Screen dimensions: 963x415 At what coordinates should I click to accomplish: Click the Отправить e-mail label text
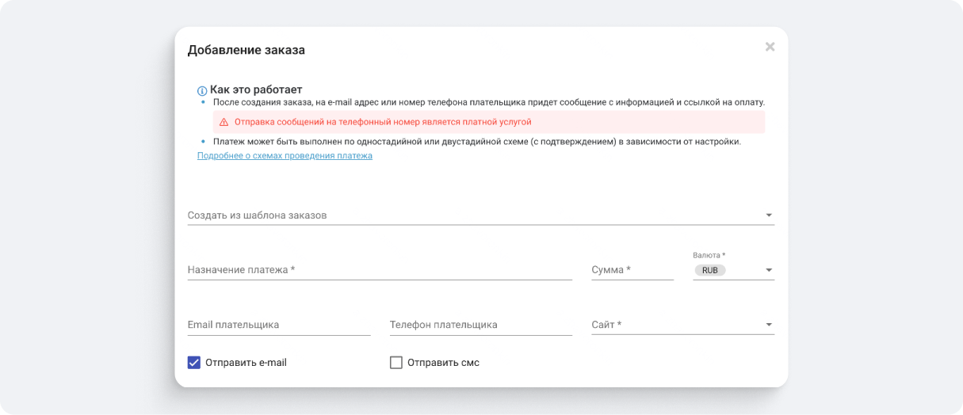[x=246, y=363]
